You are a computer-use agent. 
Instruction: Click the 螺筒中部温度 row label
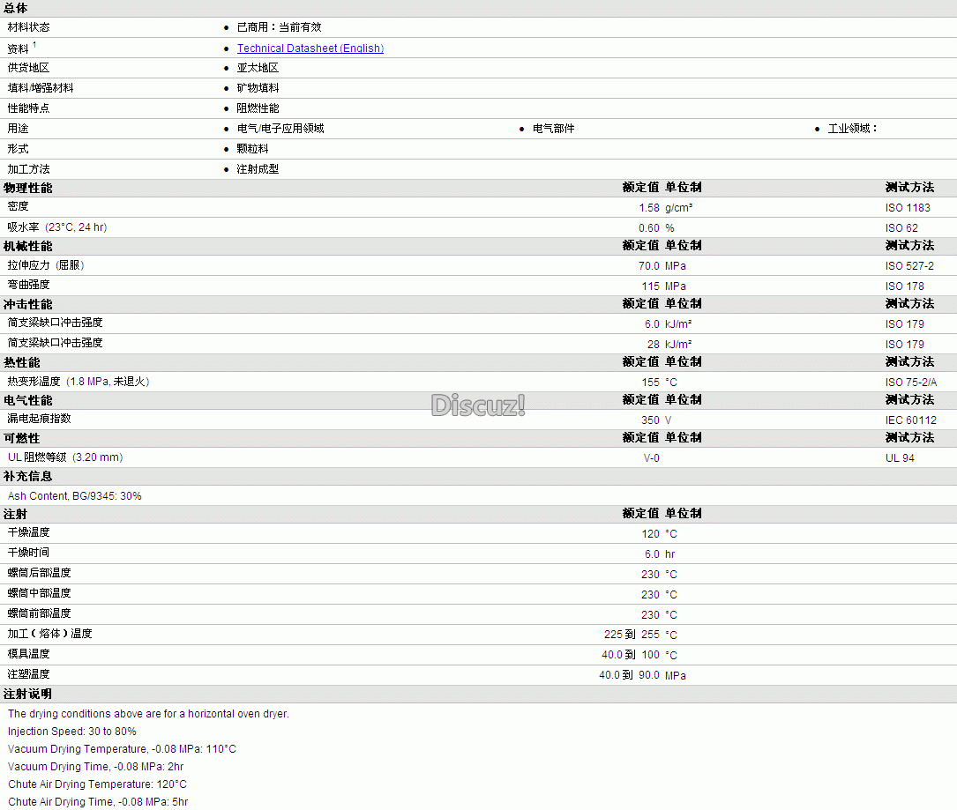(x=39, y=593)
